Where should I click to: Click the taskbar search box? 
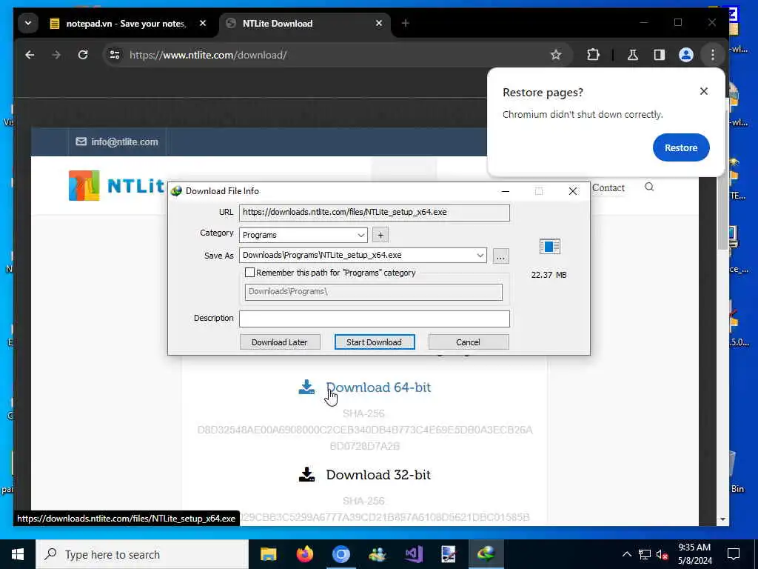click(x=142, y=554)
